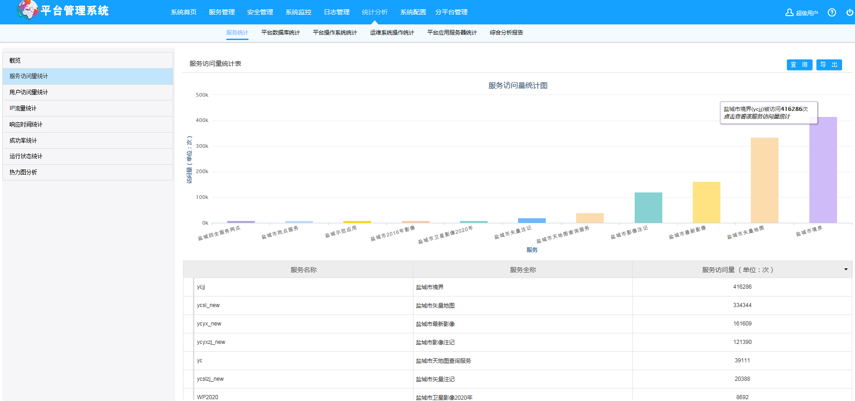This screenshot has height=401, width=855.
Task: Click the orange 盐城市矢量地图 chart bar
Action: click(x=764, y=180)
